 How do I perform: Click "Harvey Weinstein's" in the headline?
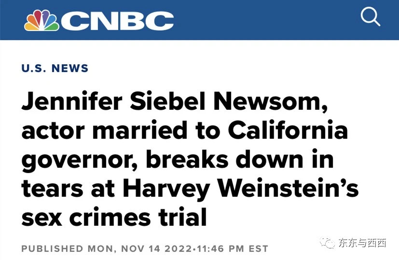point(240,189)
